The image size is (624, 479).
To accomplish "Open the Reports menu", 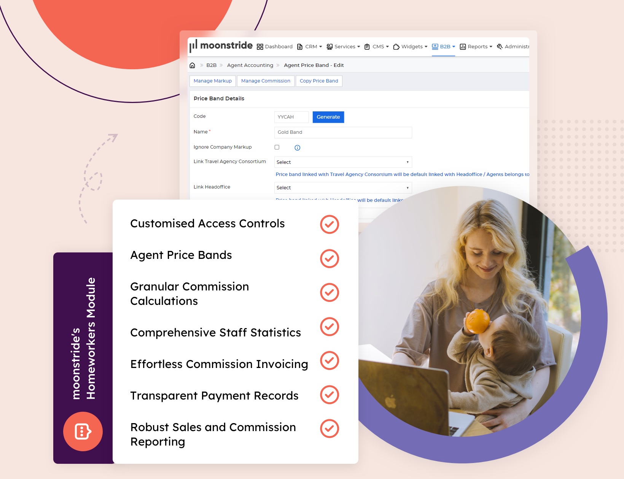I will [476, 47].
